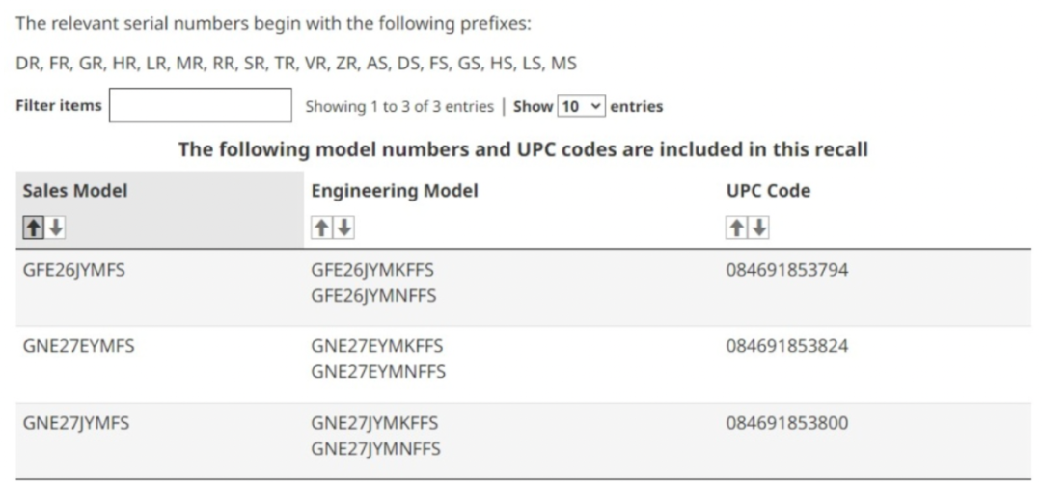Focus the Filter items text box
1042x482 pixels.
tap(200, 106)
